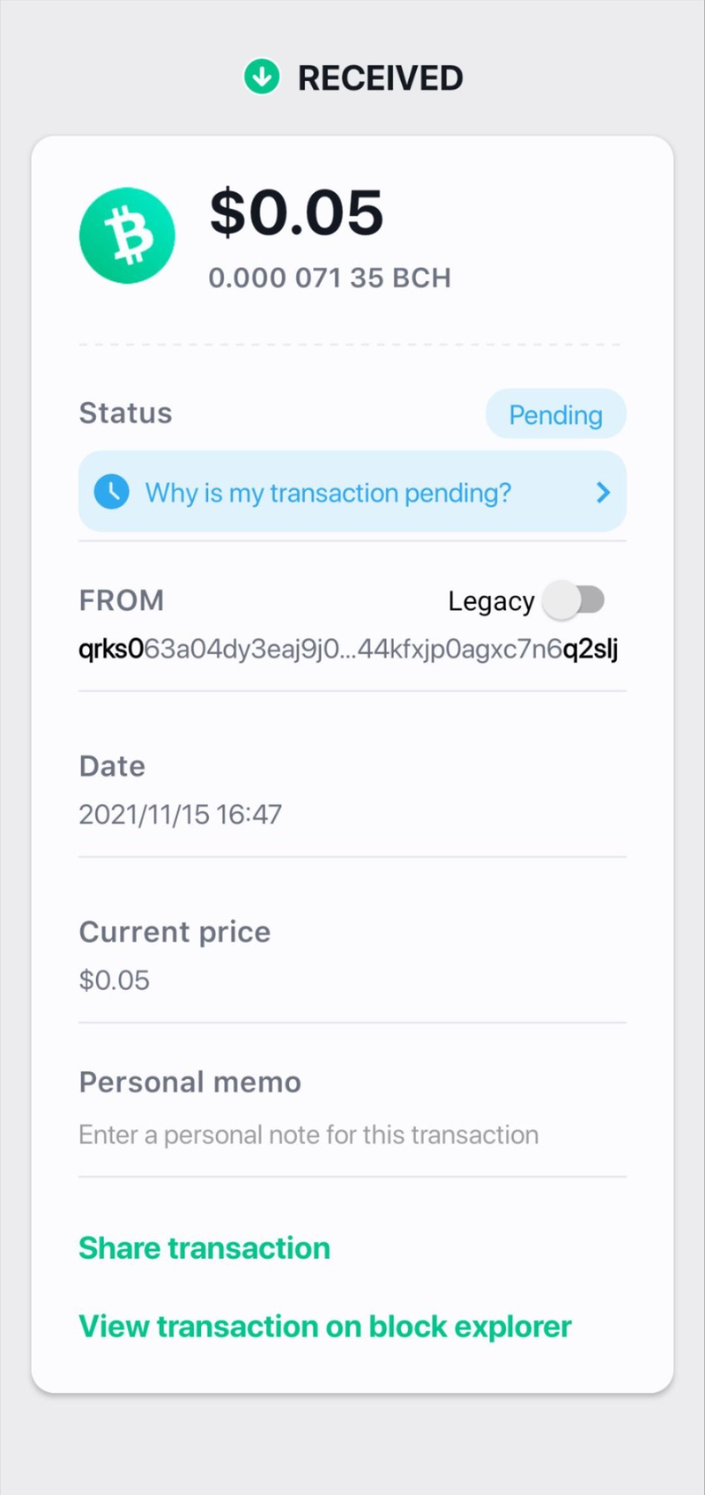This screenshot has width=705, height=1495.
Task: Tap the FROM section label
Action: (x=121, y=600)
